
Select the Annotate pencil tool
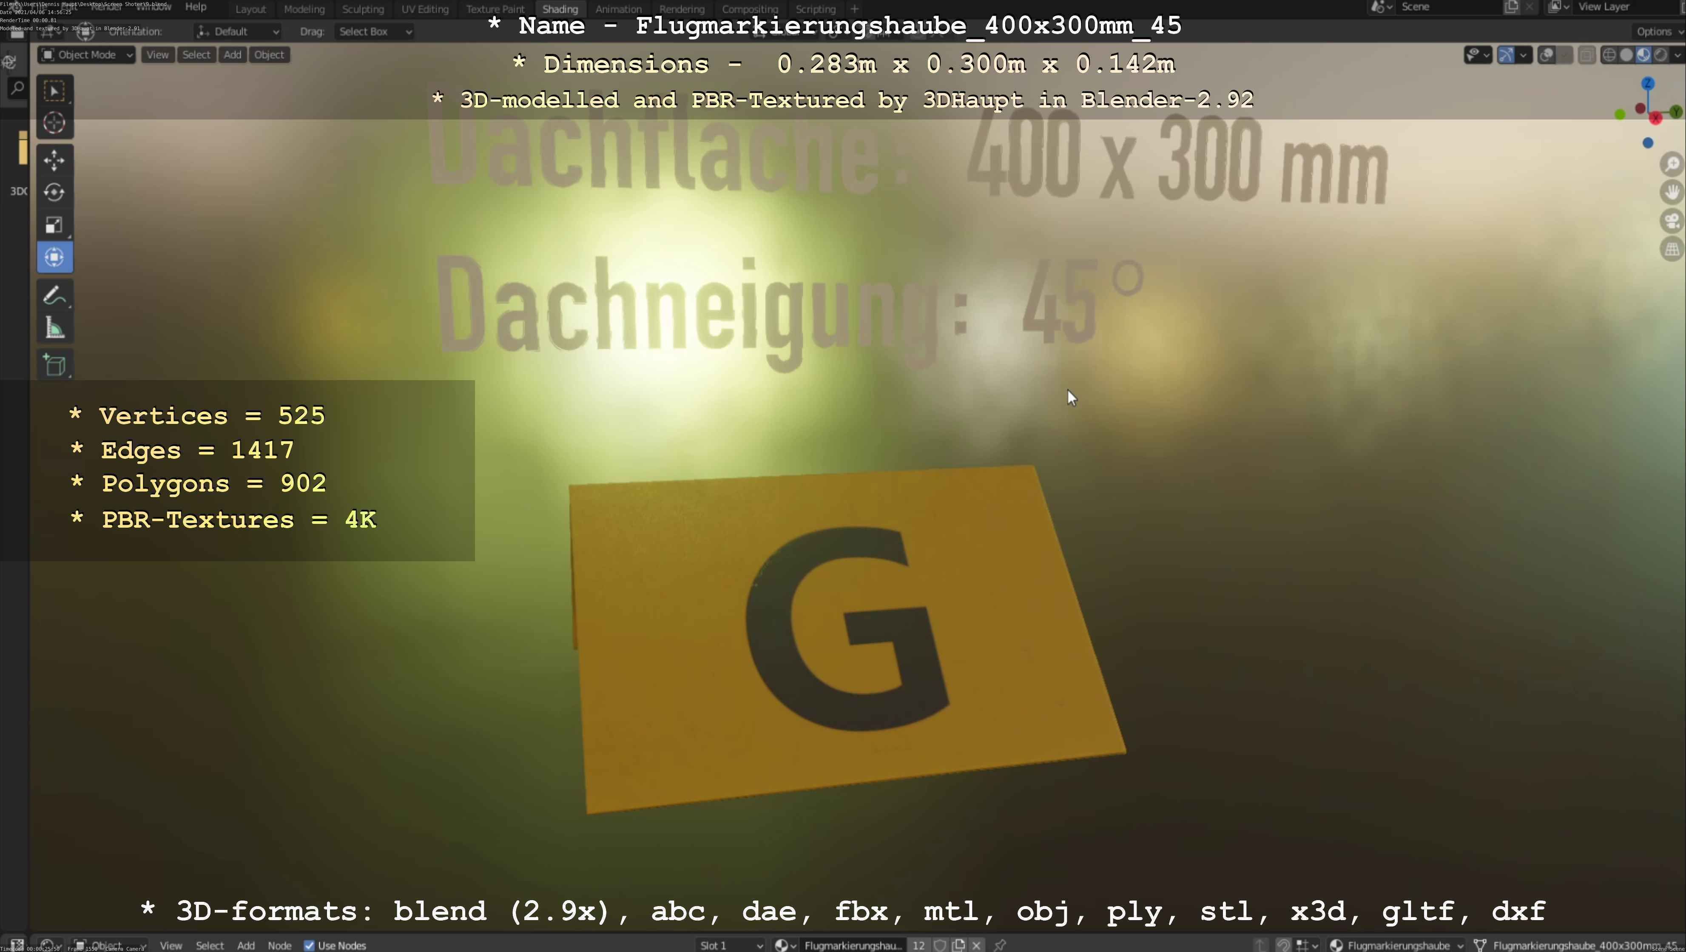coord(54,296)
